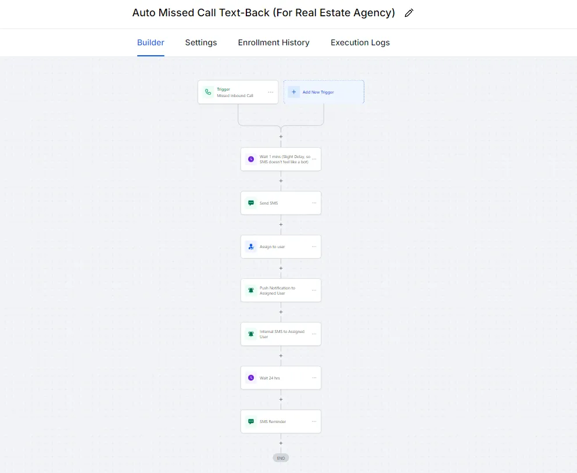Open the three-dot menu on SMS Reminder

[x=314, y=421]
